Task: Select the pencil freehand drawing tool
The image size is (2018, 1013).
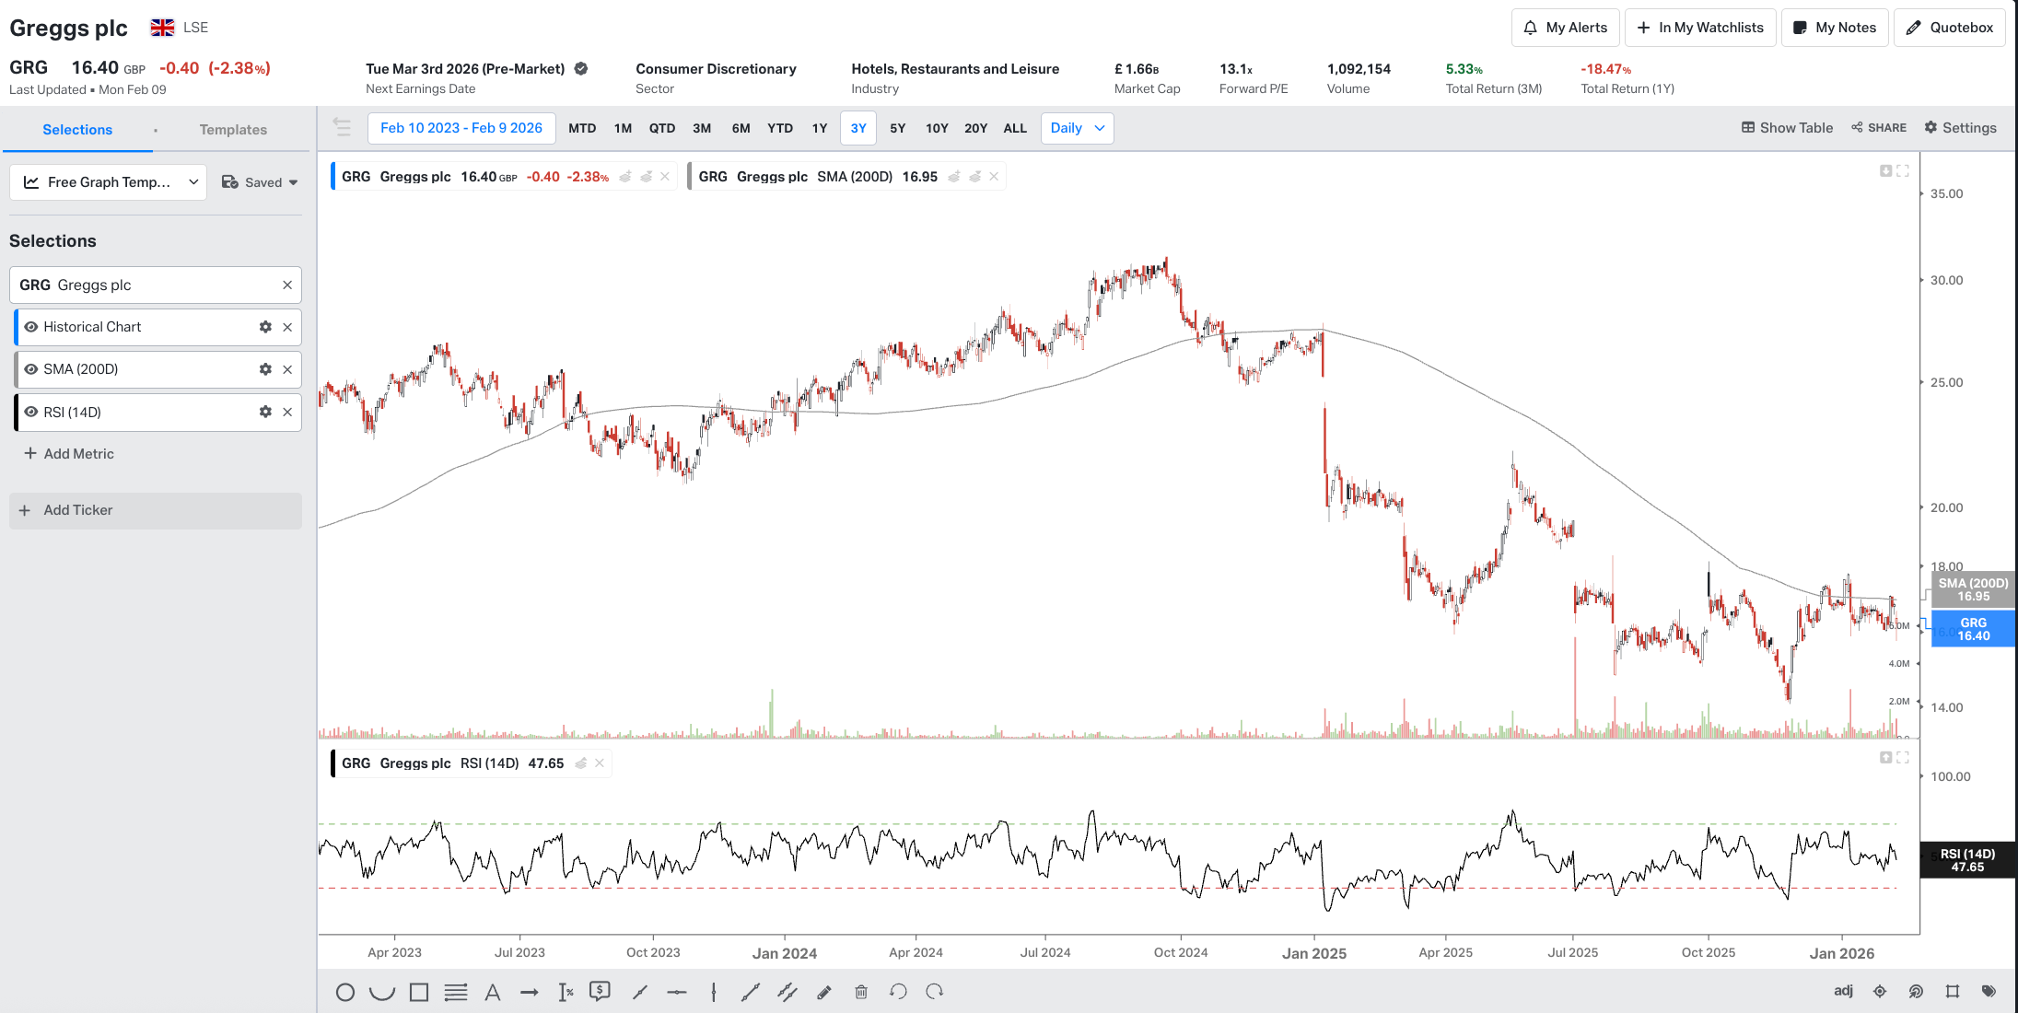Action: pyautogui.click(x=824, y=992)
